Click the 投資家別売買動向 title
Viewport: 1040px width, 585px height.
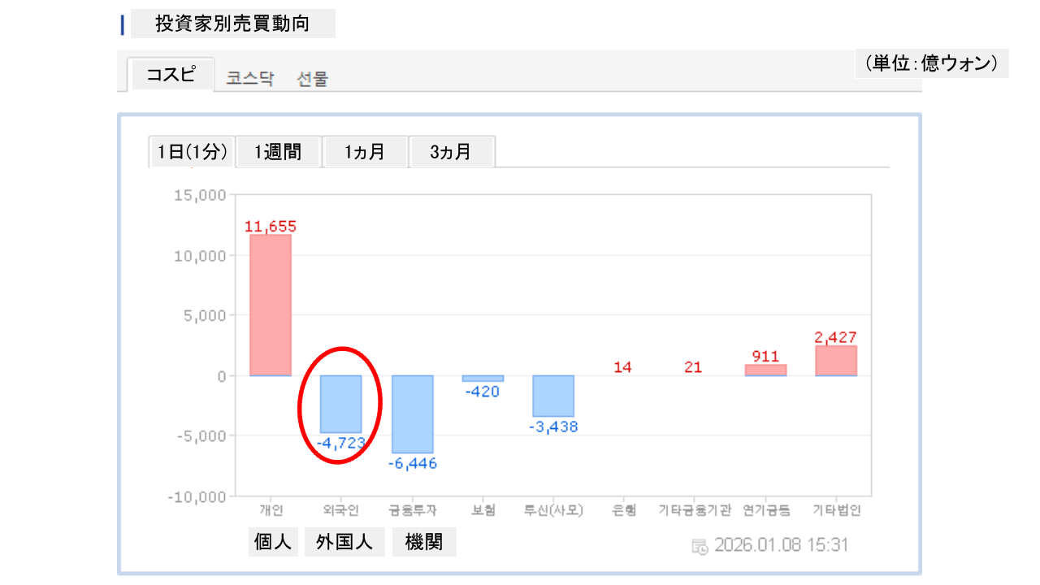coord(232,24)
